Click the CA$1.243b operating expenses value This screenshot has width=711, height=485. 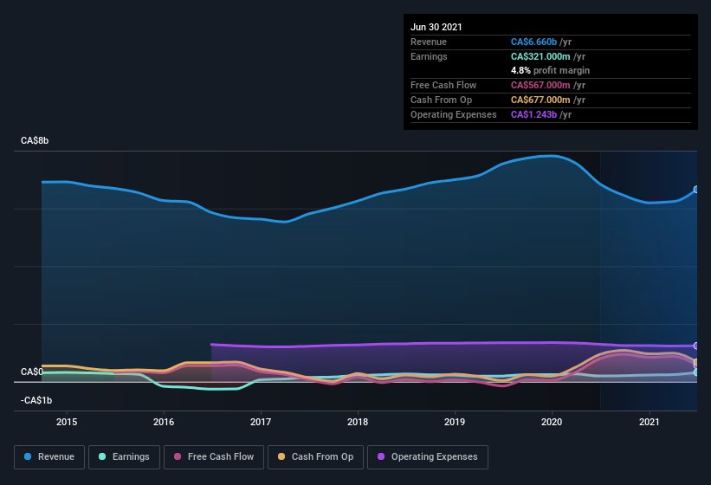click(x=533, y=114)
